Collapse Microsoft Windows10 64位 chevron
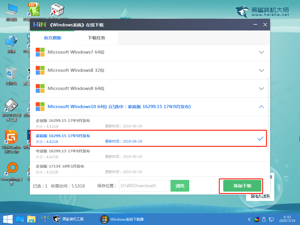300x225 pixels. click(261, 107)
